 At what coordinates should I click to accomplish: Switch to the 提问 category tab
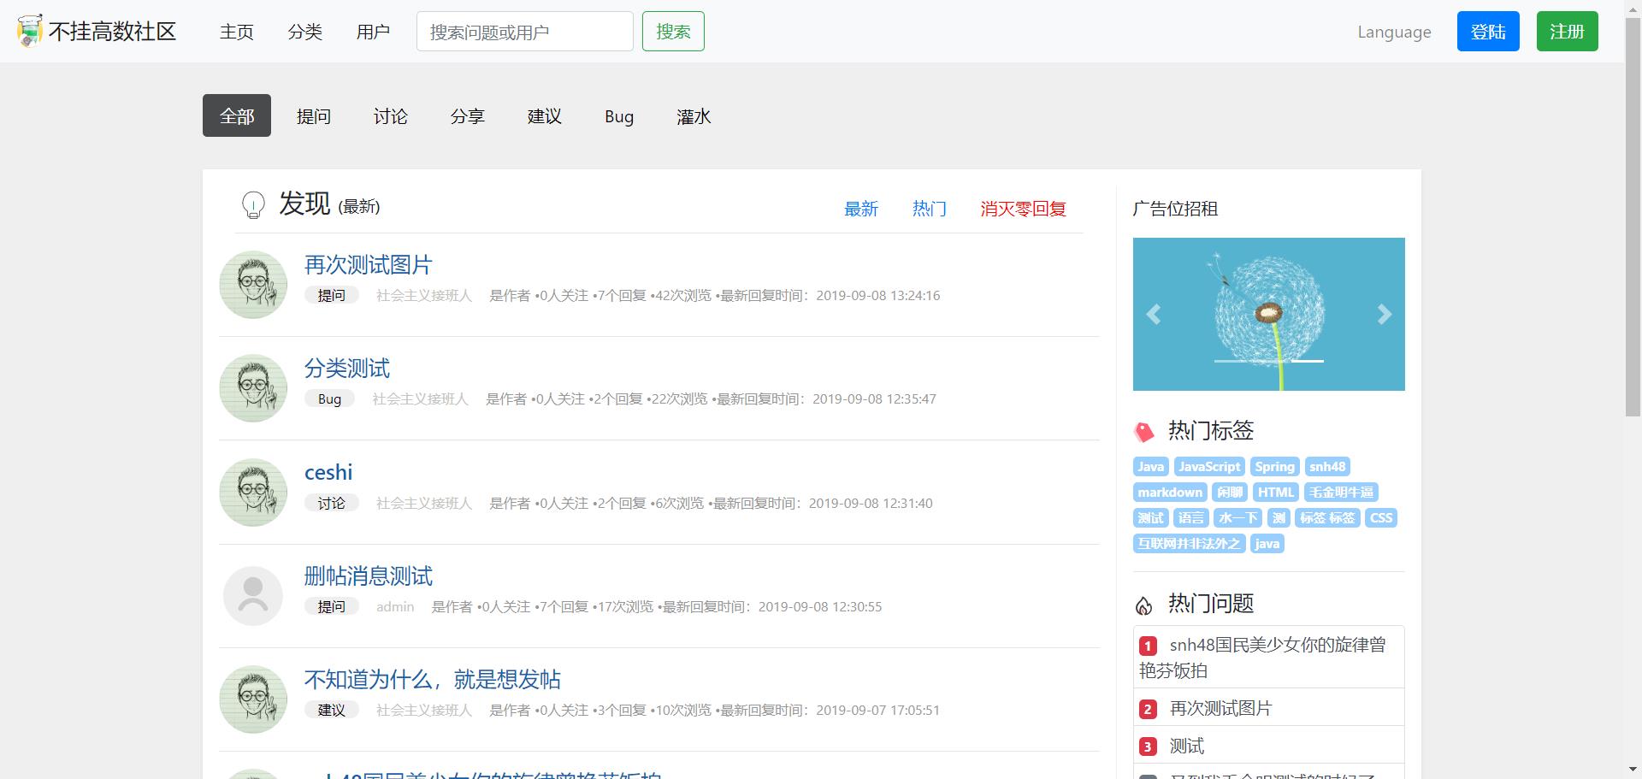(314, 116)
